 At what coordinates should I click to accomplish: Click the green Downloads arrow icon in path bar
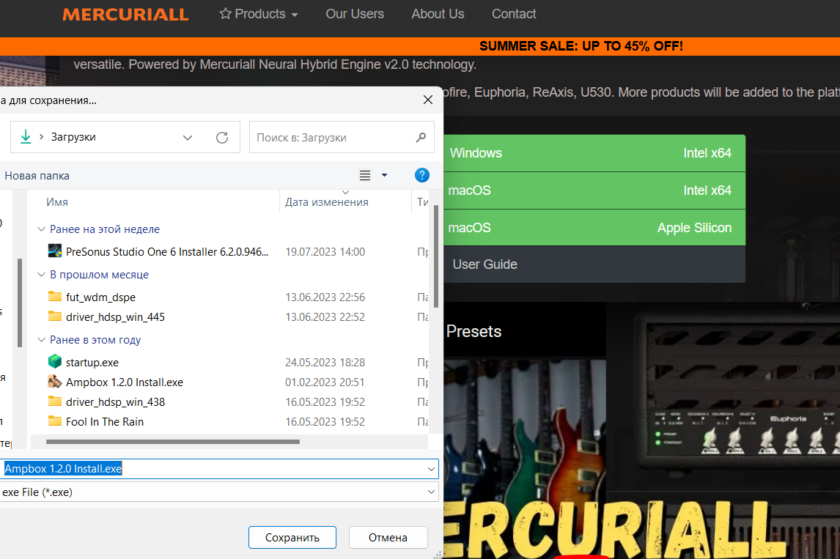click(25, 137)
